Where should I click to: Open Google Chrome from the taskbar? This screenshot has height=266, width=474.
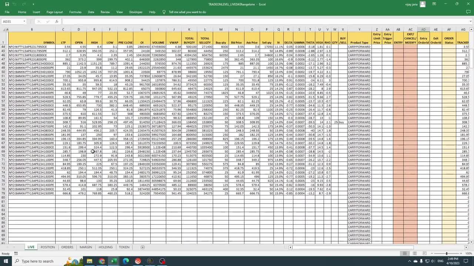[x=102, y=261]
